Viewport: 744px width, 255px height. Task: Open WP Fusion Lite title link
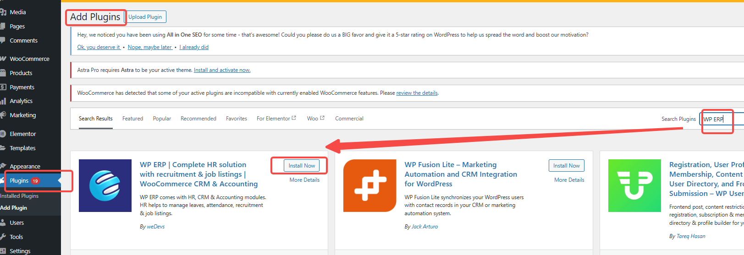pos(461,174)
